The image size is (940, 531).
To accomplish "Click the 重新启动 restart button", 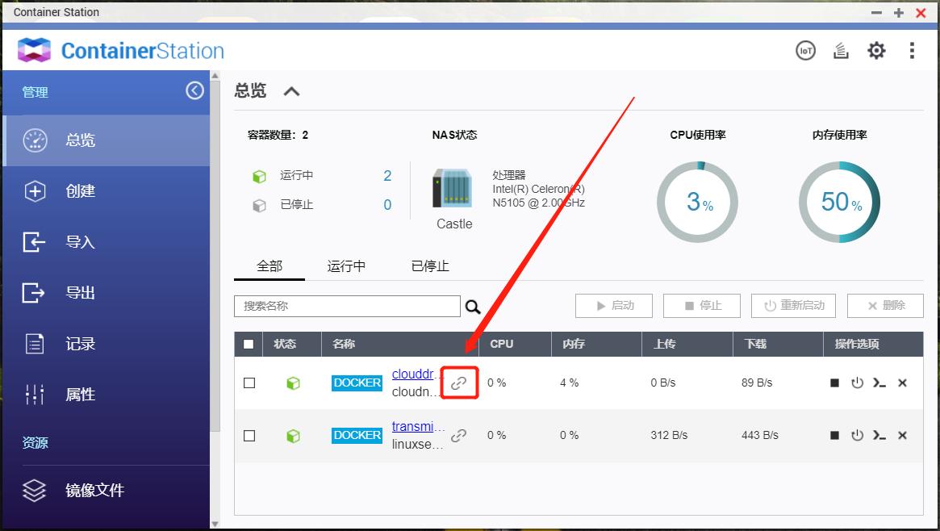I will (x=793, y=305).
